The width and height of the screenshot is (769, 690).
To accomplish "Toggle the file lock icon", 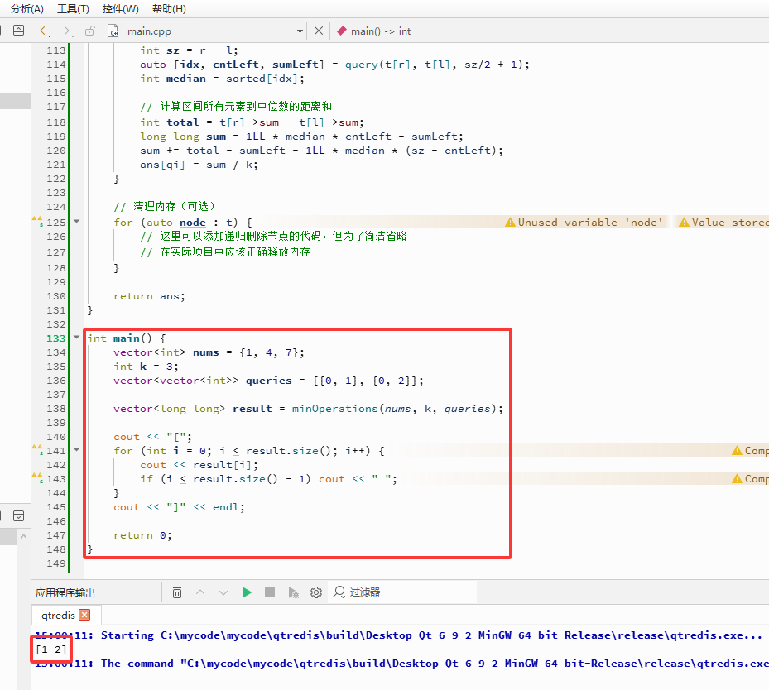I will (89, 31).
